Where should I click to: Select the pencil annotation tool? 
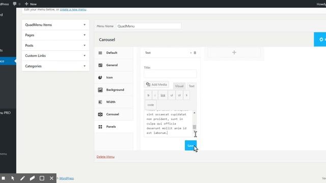(x=22, y=178)
